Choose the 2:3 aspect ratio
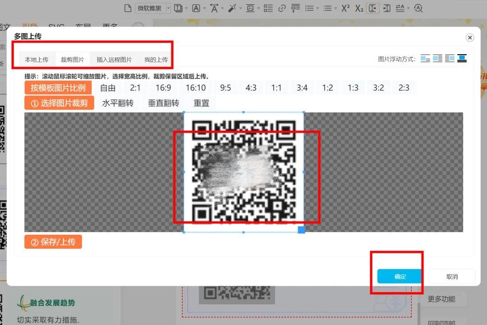This screenshot has height=325, width=487. pos(404,88)
